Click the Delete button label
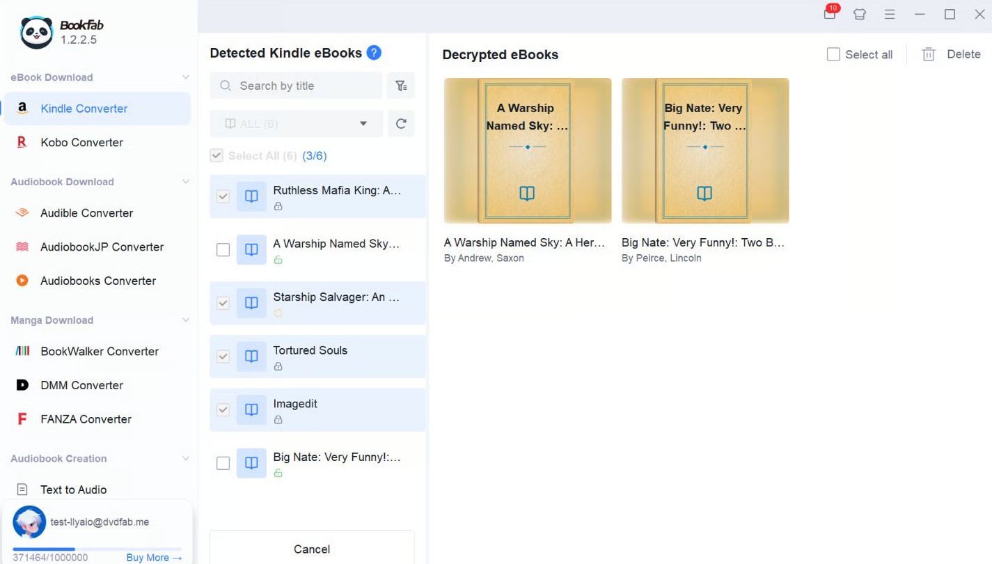The width and height of the screenshot is (992, 564). [963, 54]
